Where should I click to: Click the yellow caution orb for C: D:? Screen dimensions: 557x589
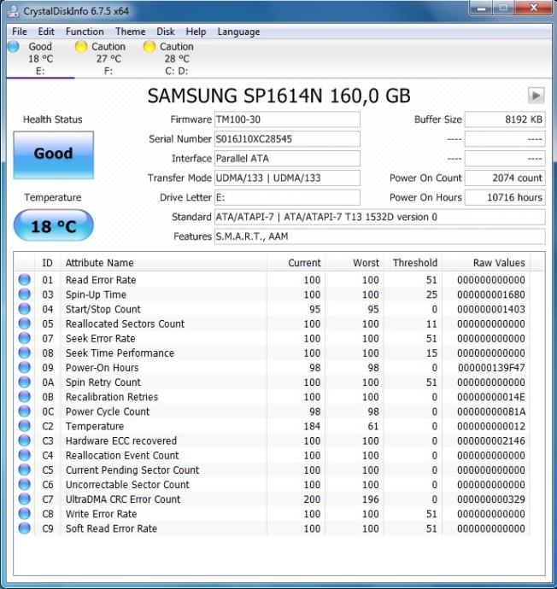tap(150, 47)
